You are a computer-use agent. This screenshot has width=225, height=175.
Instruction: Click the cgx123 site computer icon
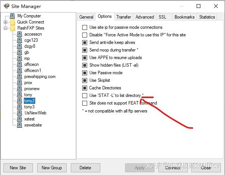coord(20,40)
